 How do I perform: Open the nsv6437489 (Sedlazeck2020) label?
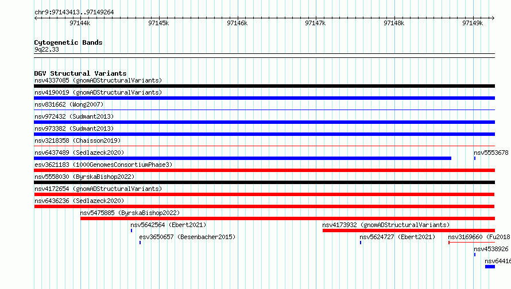click(x=79, y=153)
